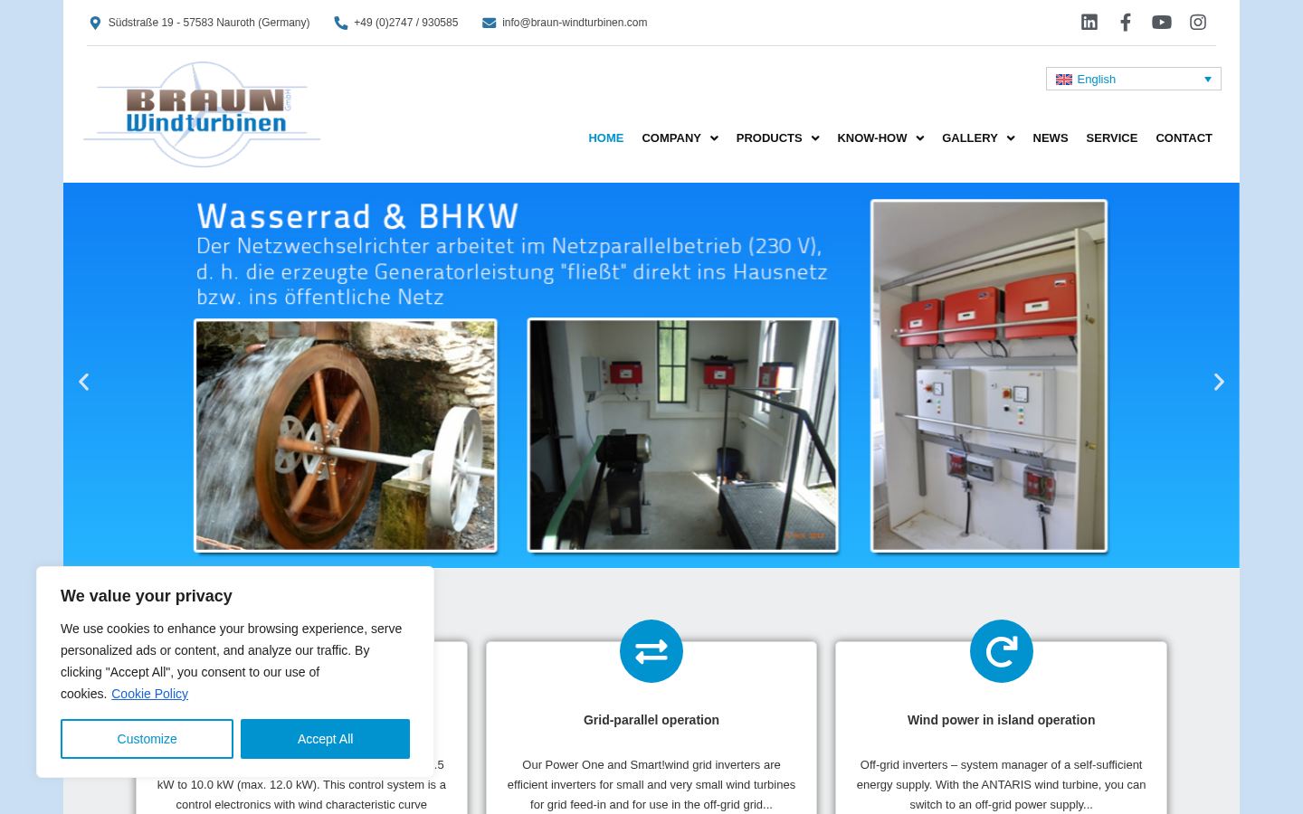Open the Instagram social icon

[x=1198, y=23]
